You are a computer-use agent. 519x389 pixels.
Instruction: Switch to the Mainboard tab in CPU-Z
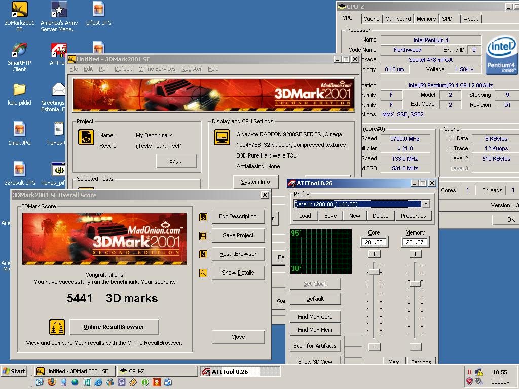click(x=398, y=19)
